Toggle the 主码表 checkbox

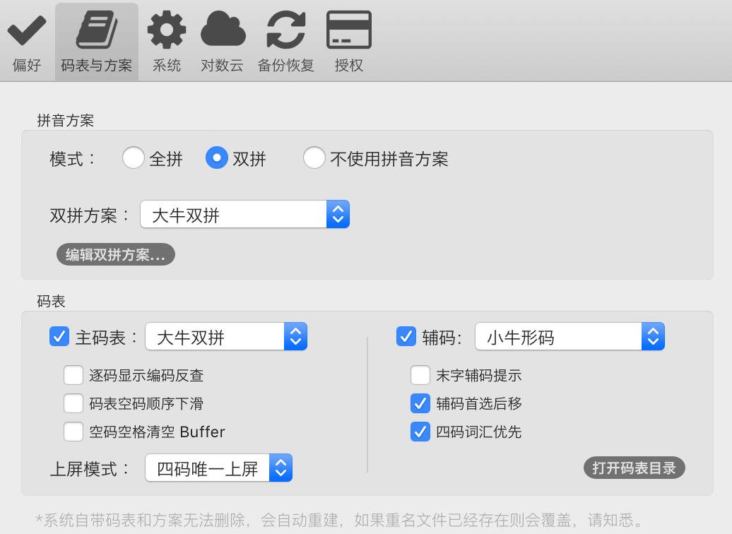[59, 336]
